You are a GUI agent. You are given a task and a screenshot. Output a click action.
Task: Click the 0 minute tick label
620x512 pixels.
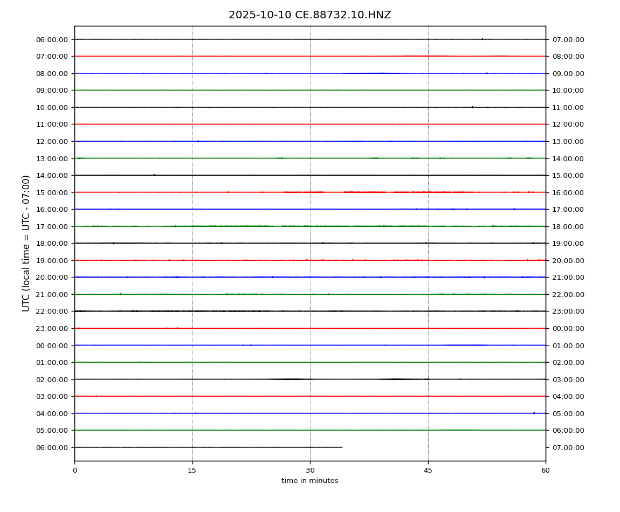[x=75, y=471]
